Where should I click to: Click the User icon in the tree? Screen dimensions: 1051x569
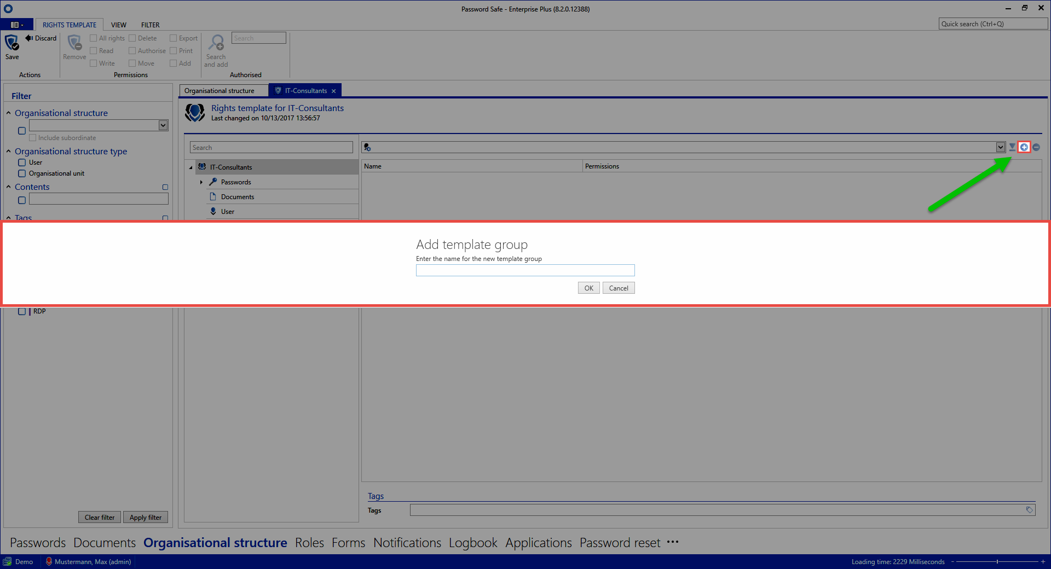[x=213, y=211]
